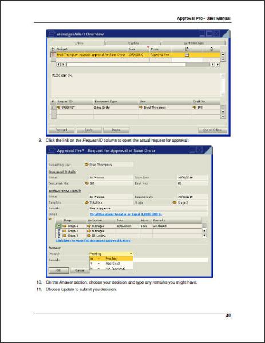Follow the link arrow beside user Brad Thompson in request table
The width and height of the screenshot is (265, 343).
pos(141,107)
